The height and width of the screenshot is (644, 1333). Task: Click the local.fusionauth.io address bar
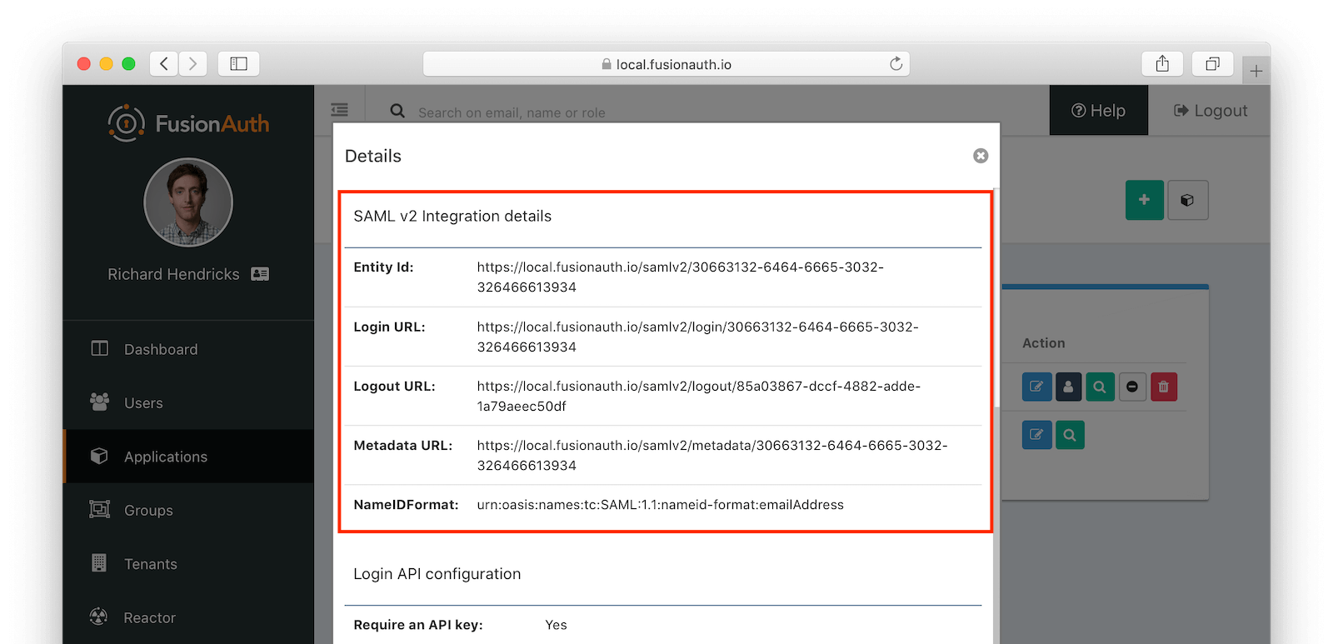(666, 64)
